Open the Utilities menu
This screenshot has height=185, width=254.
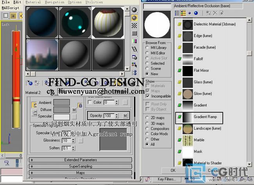pos(94,2)
